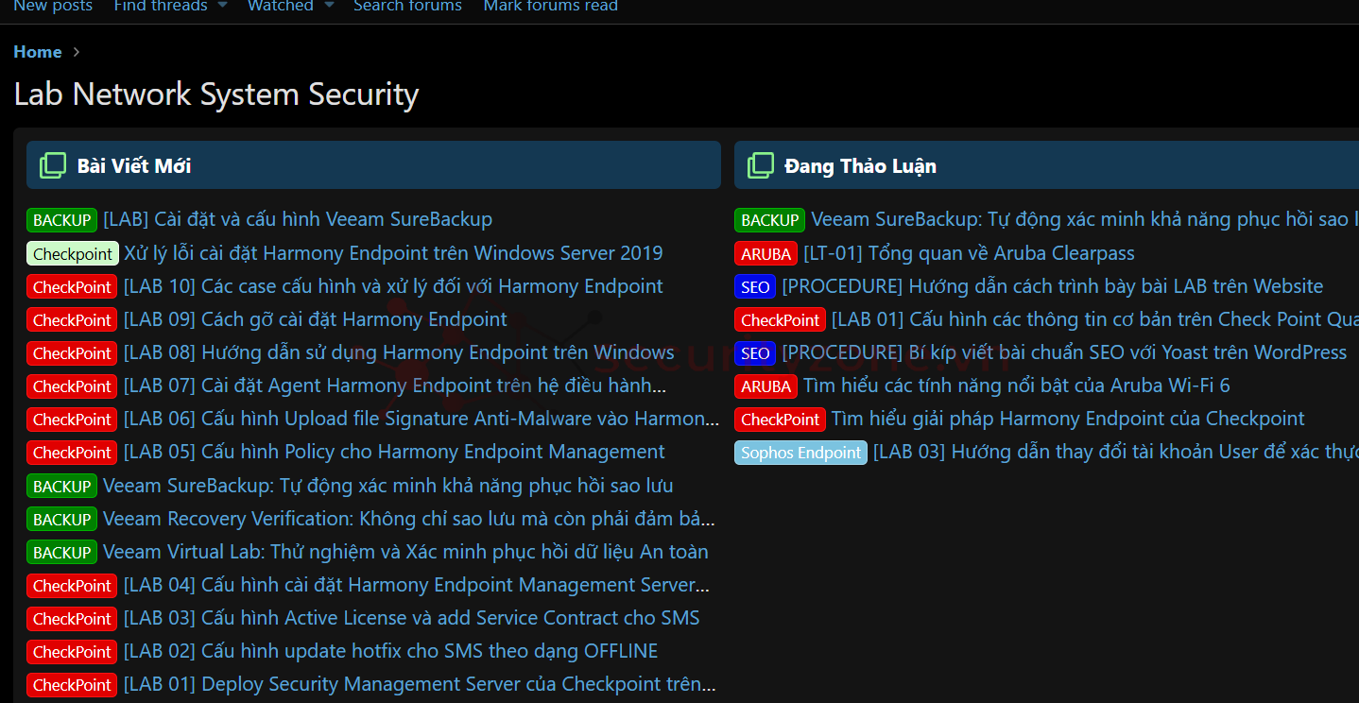
Task: Click CheckPoint tag beside [LAB 03] Active License
Action: tap(72, 618)
